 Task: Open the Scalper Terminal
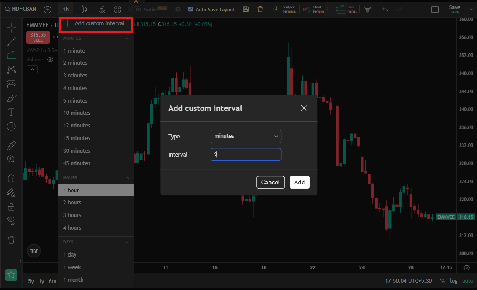point(285,9)
